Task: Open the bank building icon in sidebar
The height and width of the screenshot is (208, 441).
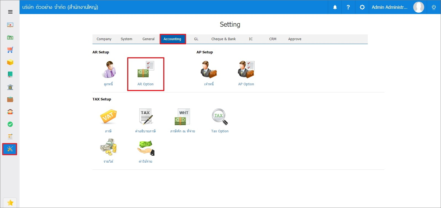Action: 10,87
